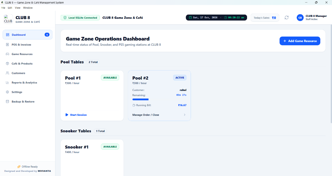Click 'Game Zone Operations Dashboard' heading
The image size is (332, 176).
[x=108, y=39]
